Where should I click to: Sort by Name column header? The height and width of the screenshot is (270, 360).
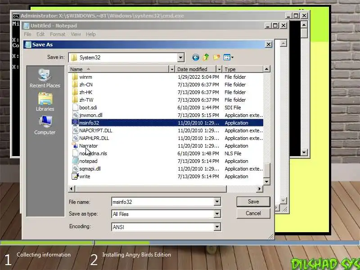[118, 69]
